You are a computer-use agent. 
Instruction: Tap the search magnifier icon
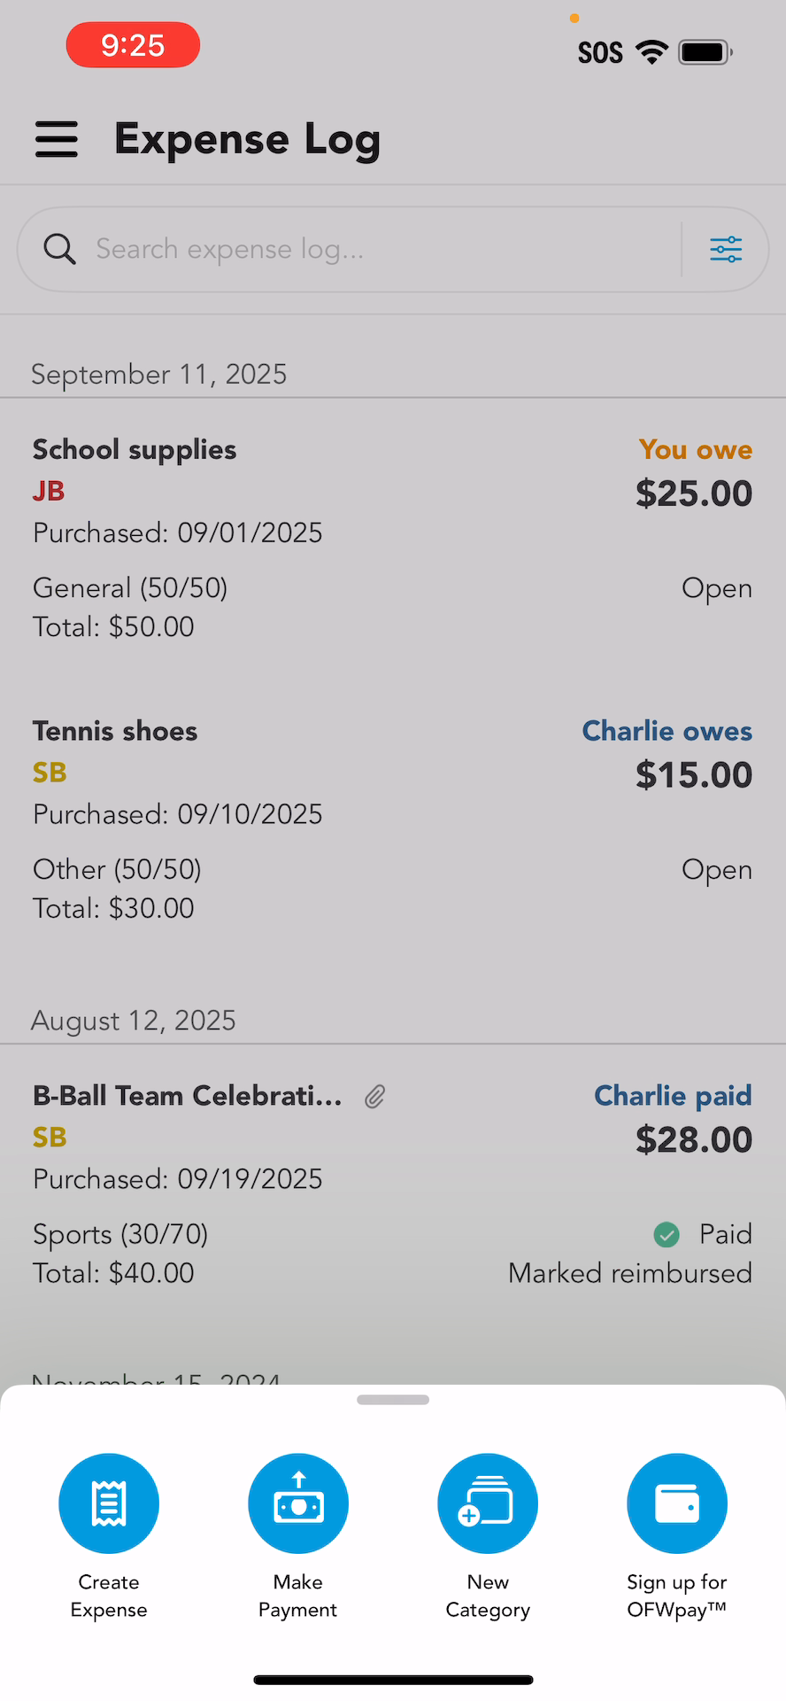pos(59,250)
